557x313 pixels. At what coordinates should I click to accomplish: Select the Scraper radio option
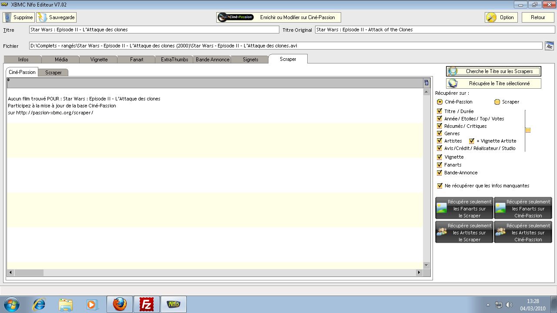497,102
